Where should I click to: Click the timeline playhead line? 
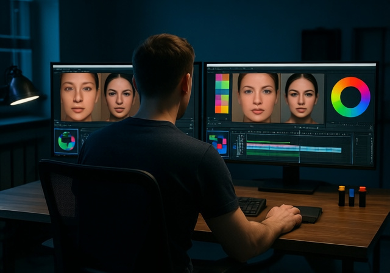coord(299,147)
